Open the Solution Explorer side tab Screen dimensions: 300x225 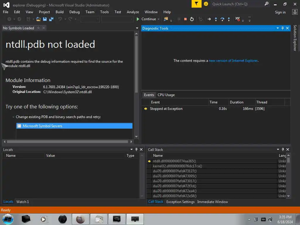[295, 38]
